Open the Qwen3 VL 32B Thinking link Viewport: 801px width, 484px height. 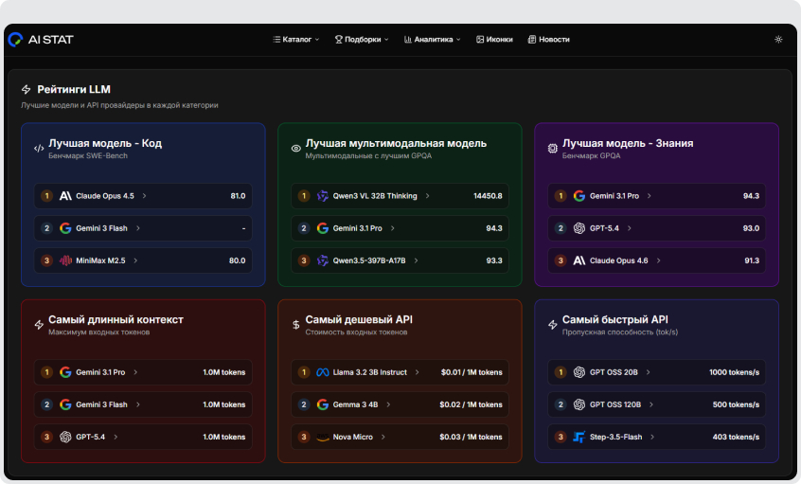(x=374, y=196)
